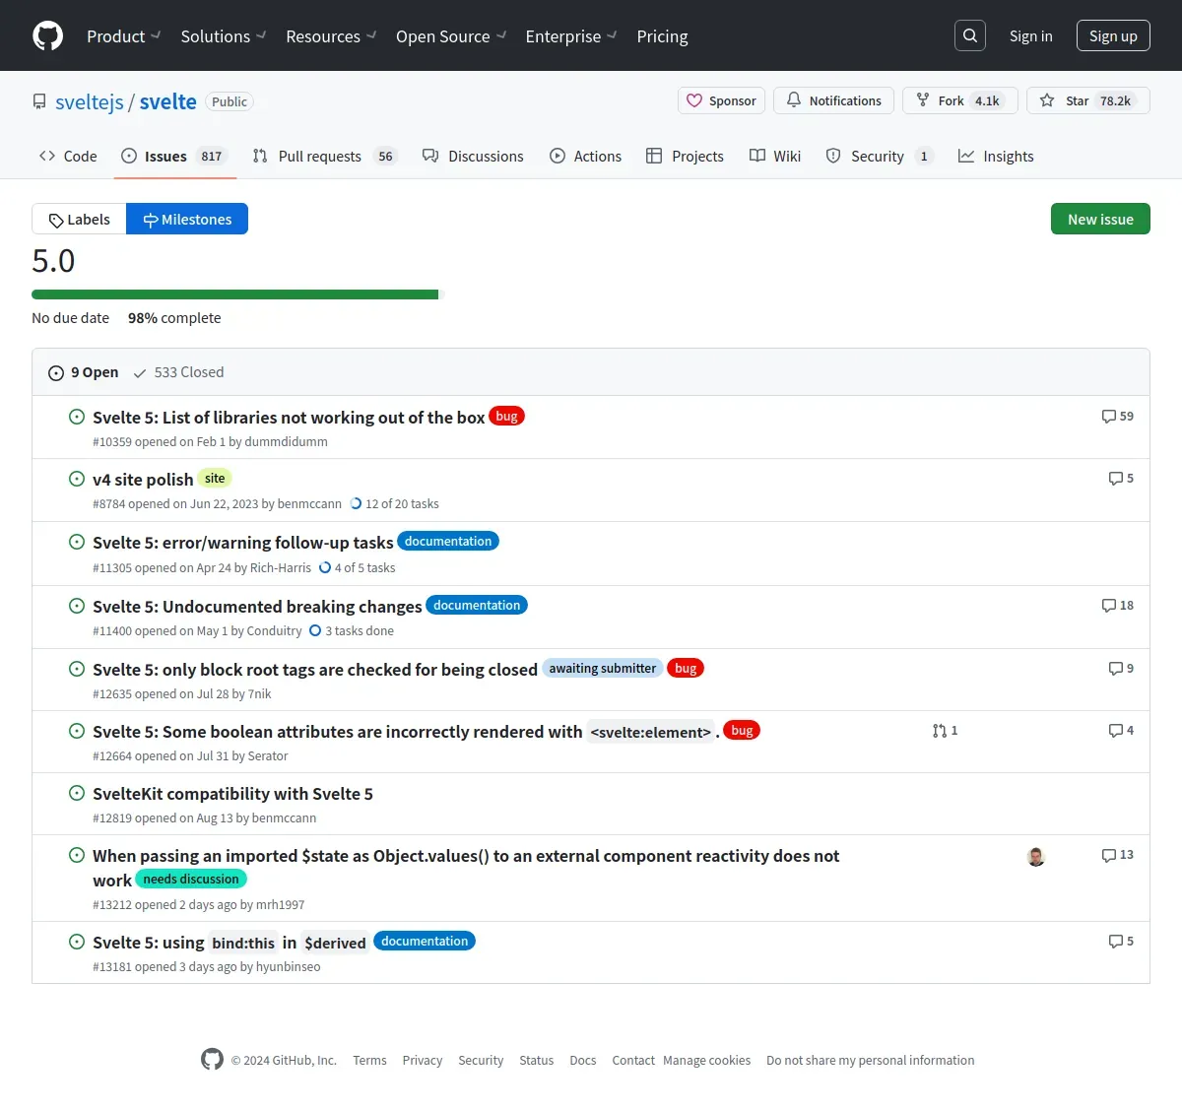Click the 'bug' label on libraries issue
Image resolution: width=1182 pixels, height=1111 pixels.
pyautogui.click(x=506, y=417)
